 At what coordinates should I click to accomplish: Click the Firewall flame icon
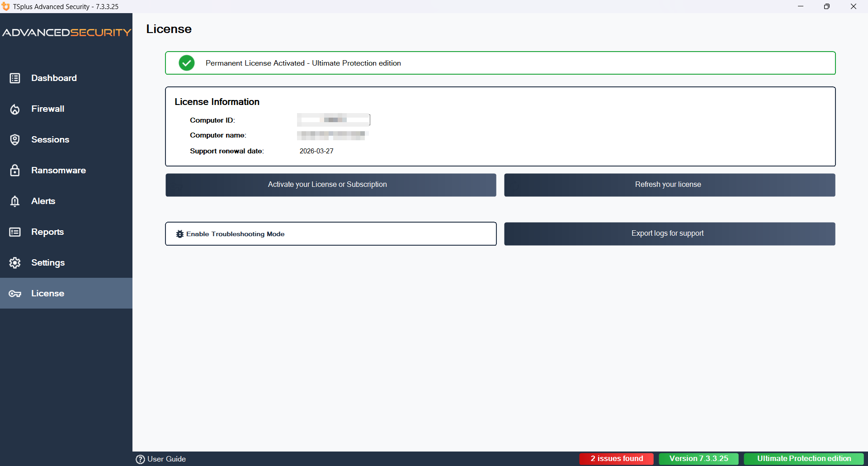(x=15, y=109)
